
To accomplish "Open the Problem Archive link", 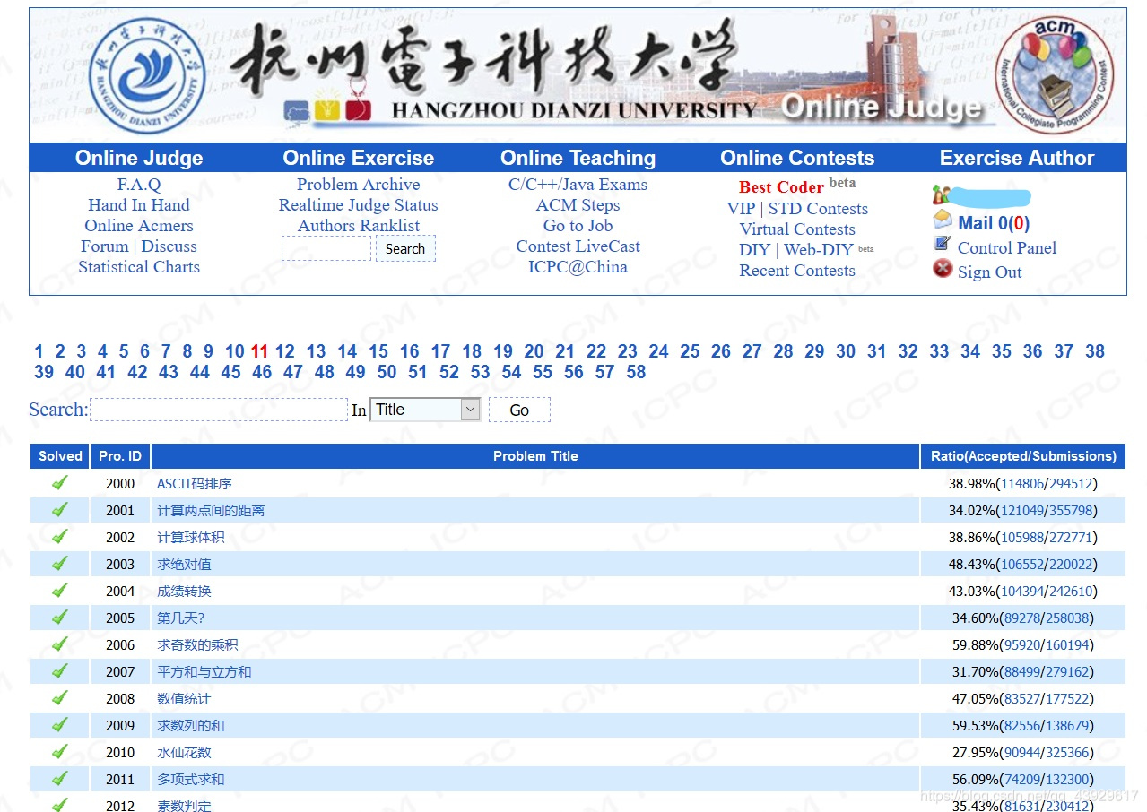I will tap(359, 185).
